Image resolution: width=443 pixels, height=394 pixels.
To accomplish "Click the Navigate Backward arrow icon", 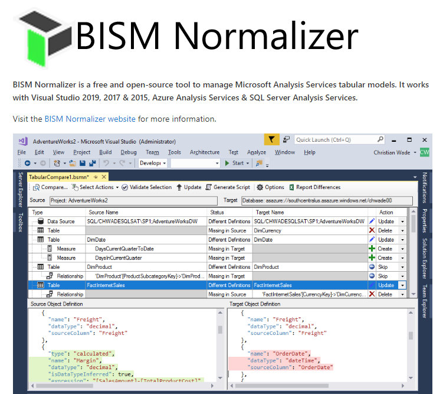I will [28, 163].
